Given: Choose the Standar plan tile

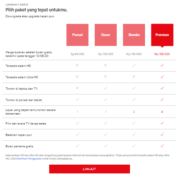Looking at the screenshot, I should click(134, 35).
